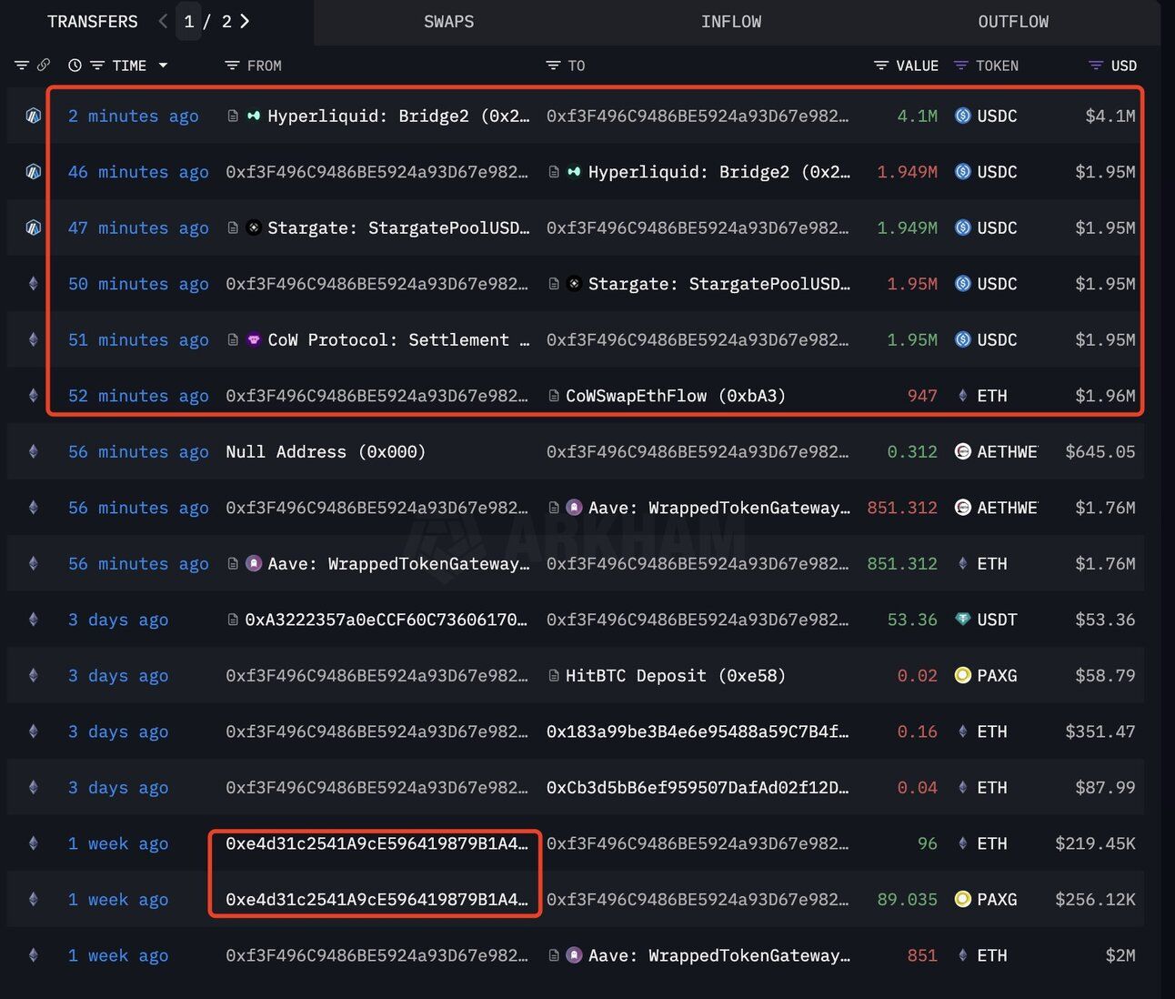Open the VALUE column filter icon
This screenshot has width=1175, height=999.
pos(881,66)
